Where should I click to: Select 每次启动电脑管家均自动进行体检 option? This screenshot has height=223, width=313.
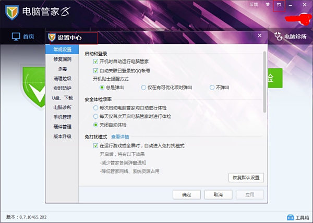(95, 108)
